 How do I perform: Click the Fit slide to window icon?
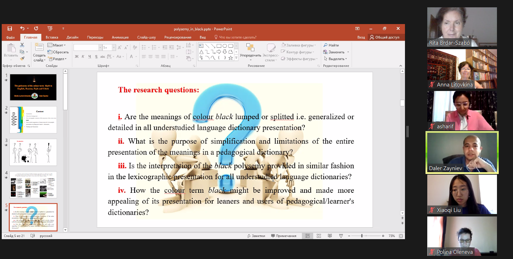click(401, 236)
